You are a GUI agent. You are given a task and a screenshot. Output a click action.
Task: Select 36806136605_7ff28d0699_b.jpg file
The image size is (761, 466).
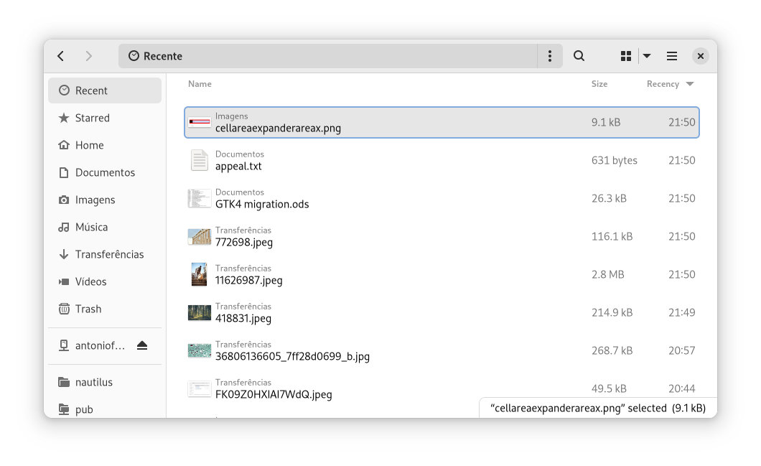coord(442,350)
